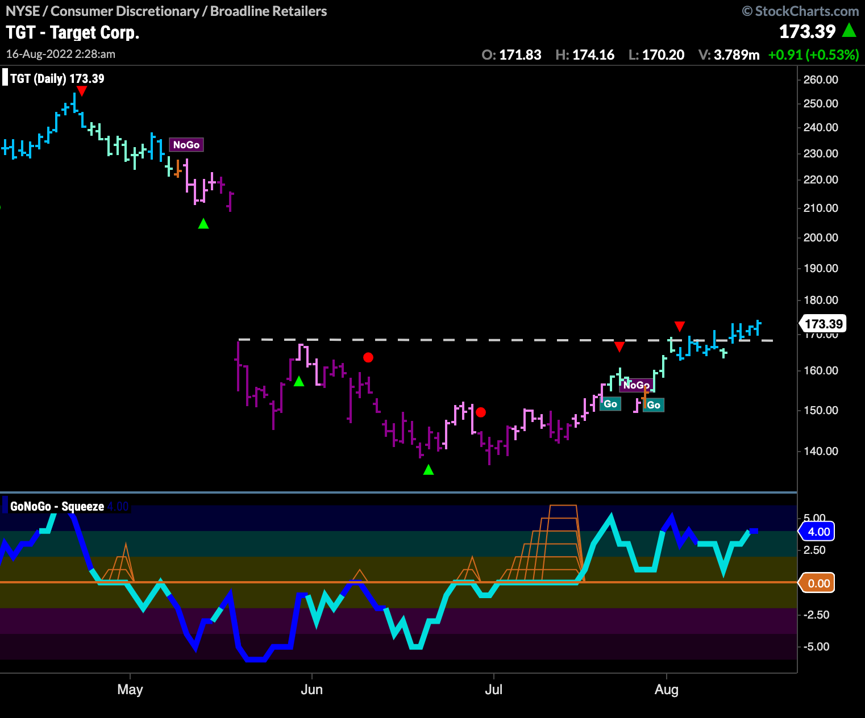Click the red circle marker near the end of June
This screenshot has width=865, height=718.
(x=481, y=412)
